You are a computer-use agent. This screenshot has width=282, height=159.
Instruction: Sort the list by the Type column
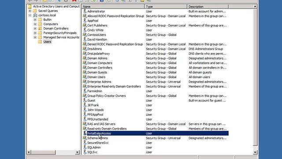(166, 7)
